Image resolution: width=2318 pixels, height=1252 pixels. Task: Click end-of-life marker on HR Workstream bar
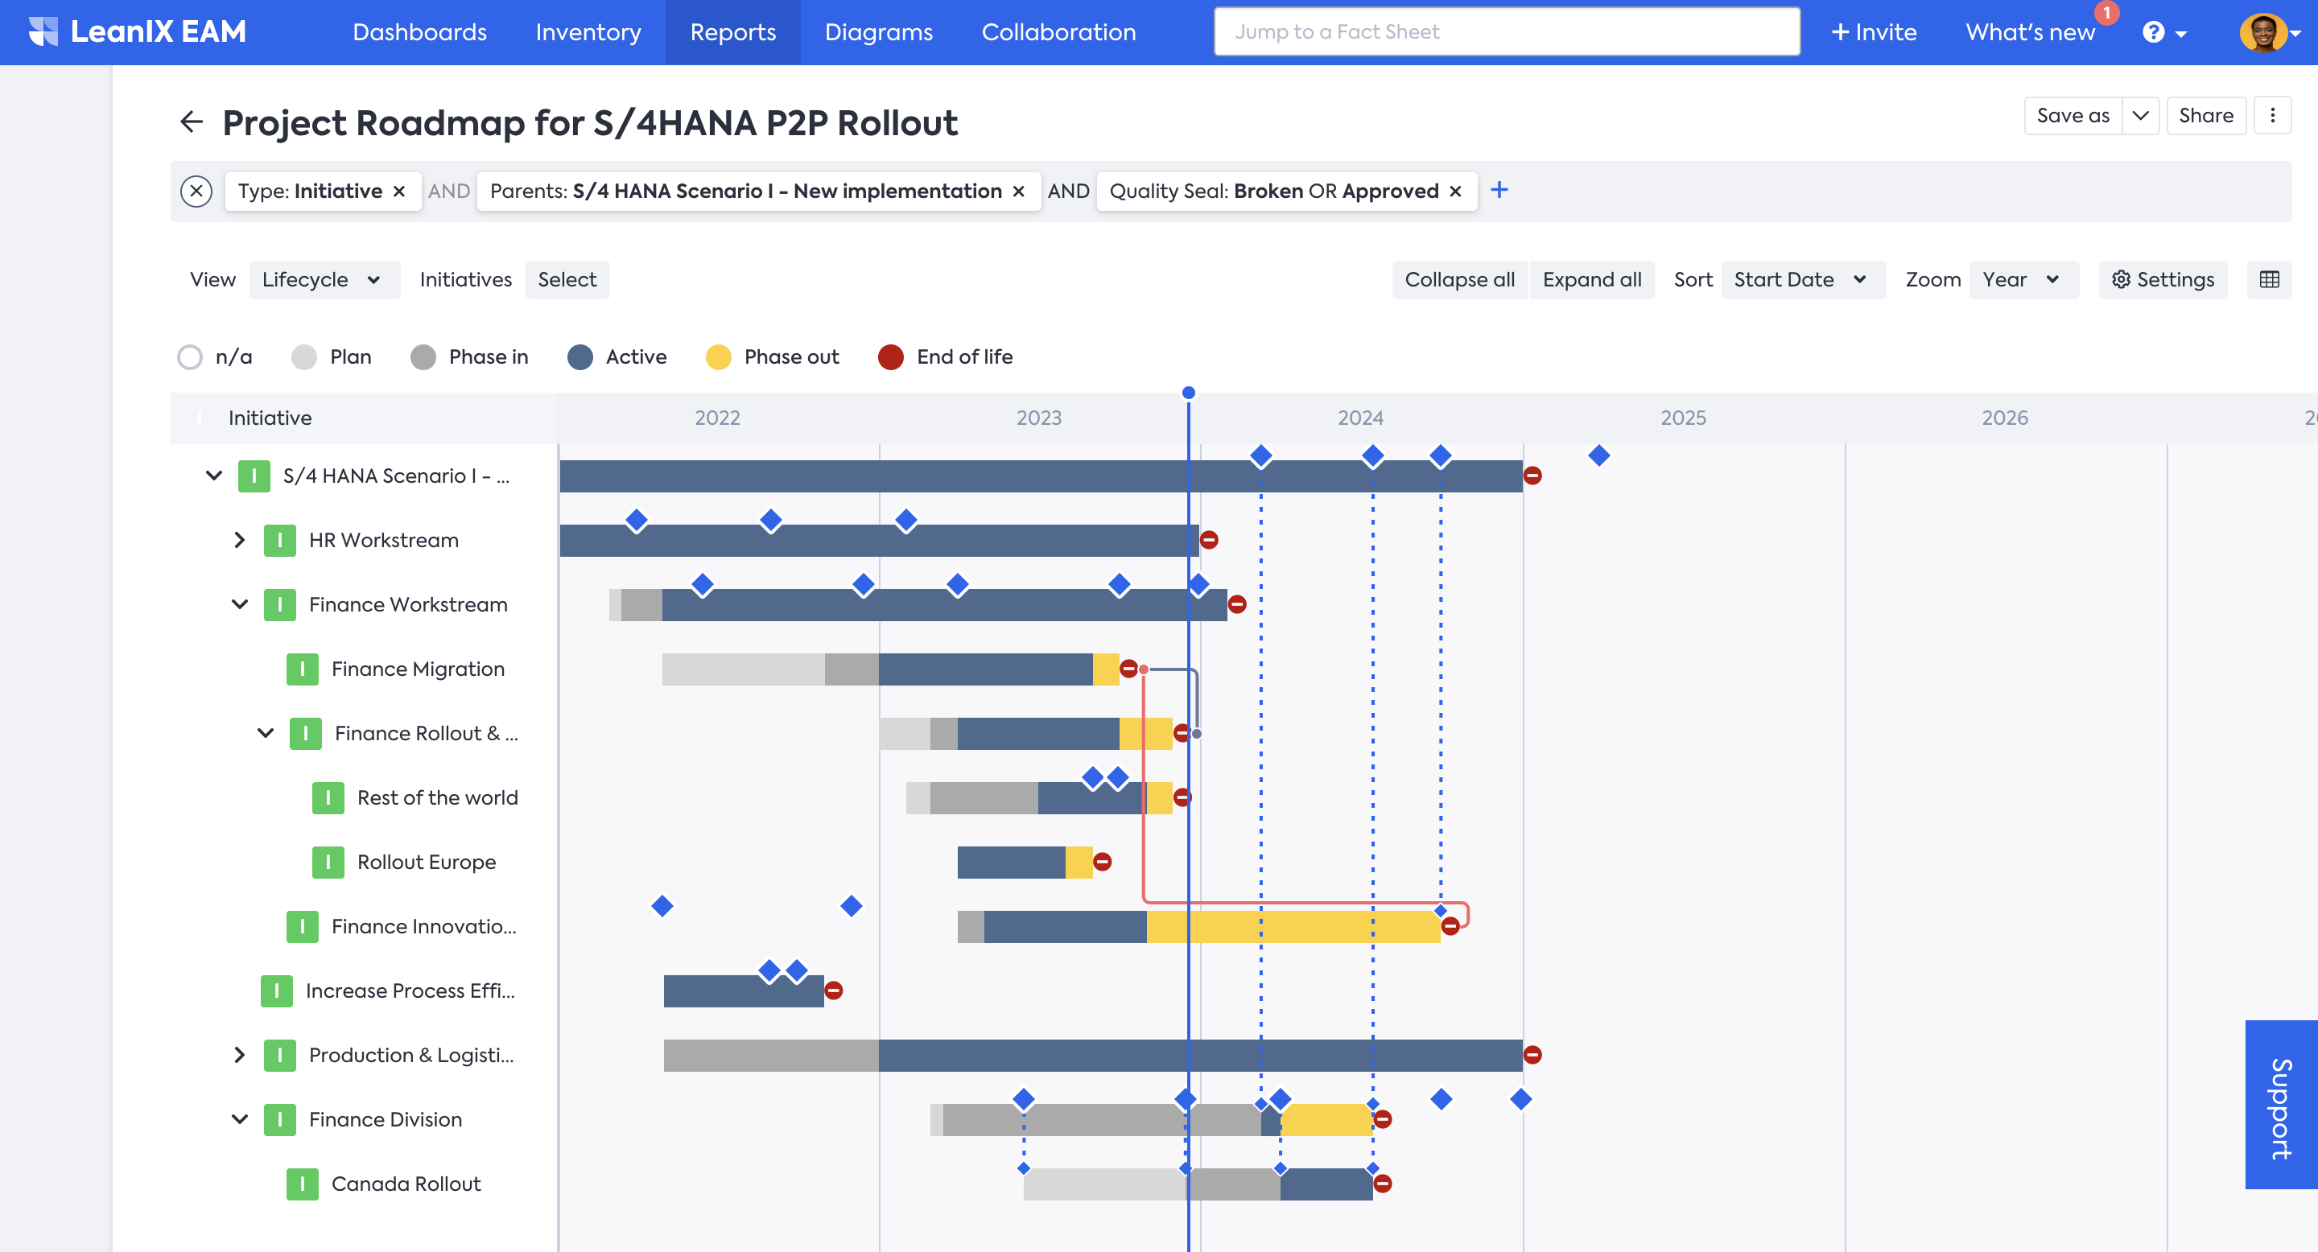click(x=1210, y=540)
